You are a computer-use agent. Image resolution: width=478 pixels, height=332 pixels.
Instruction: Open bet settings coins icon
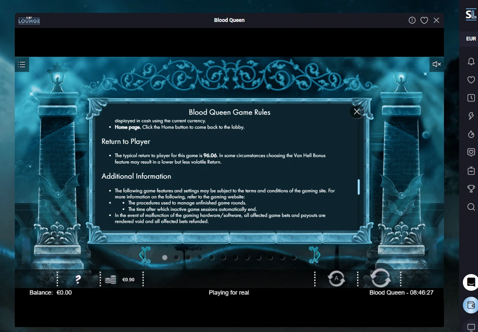point(110,280)
